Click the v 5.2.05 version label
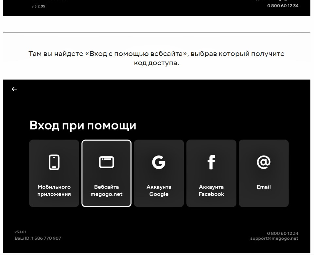The width and height of the screenshot is (314, 255). [38, 6]
